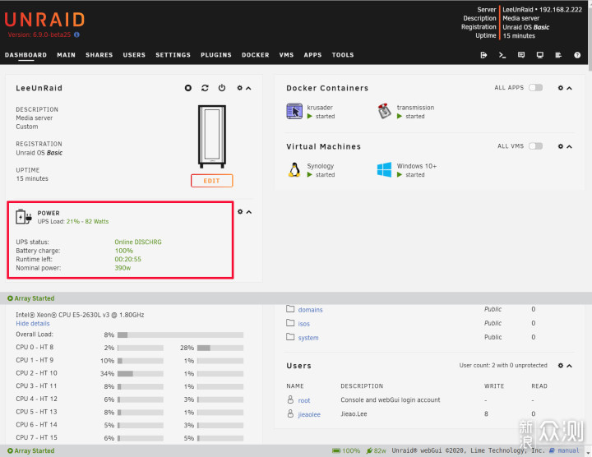
Task: Click the UNRAID logo
Action: (44, 20)
